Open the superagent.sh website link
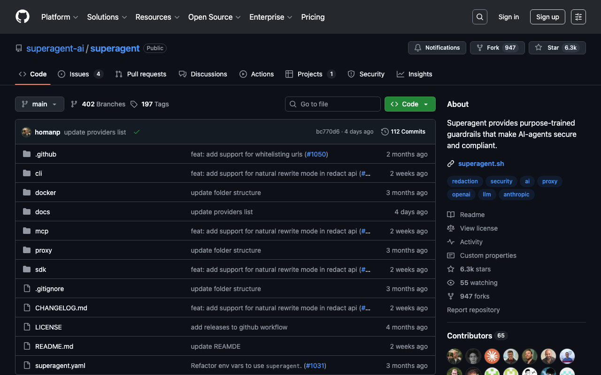601x375 pixels. pos(481,164)
